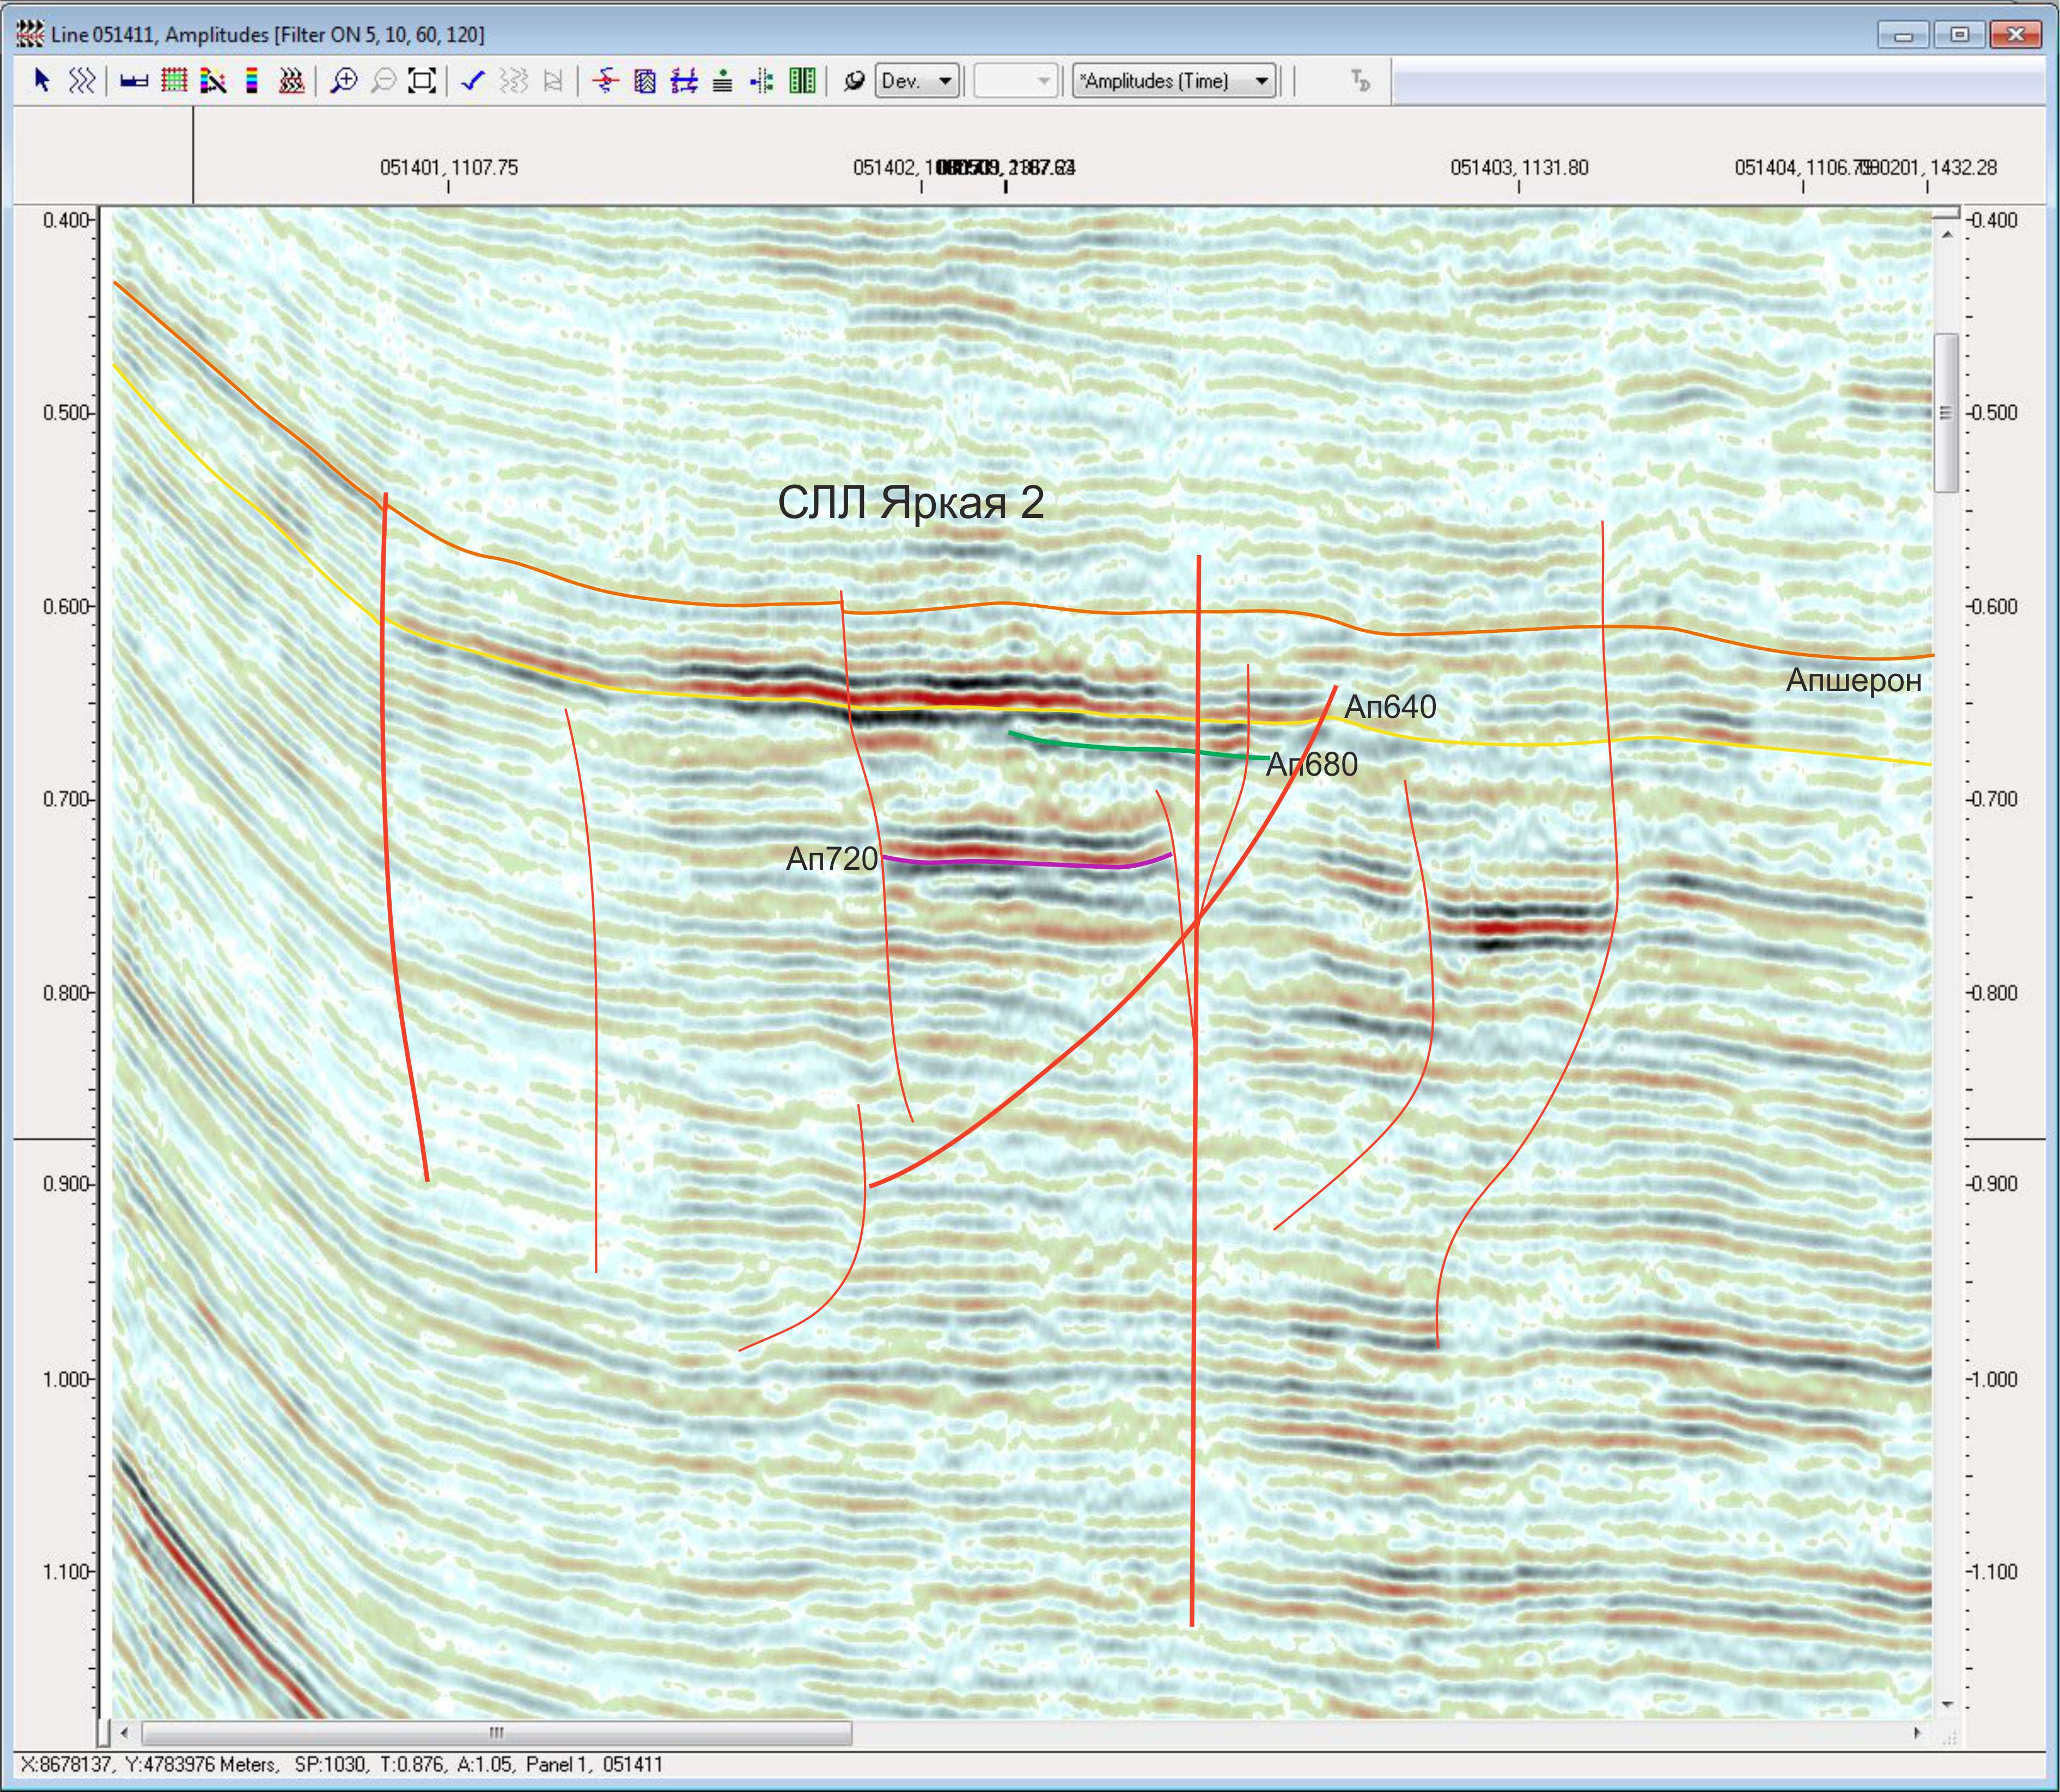Click the horizontal scrollbar left arrow
The image size is (2060, 1792).
pos(124,1732)
